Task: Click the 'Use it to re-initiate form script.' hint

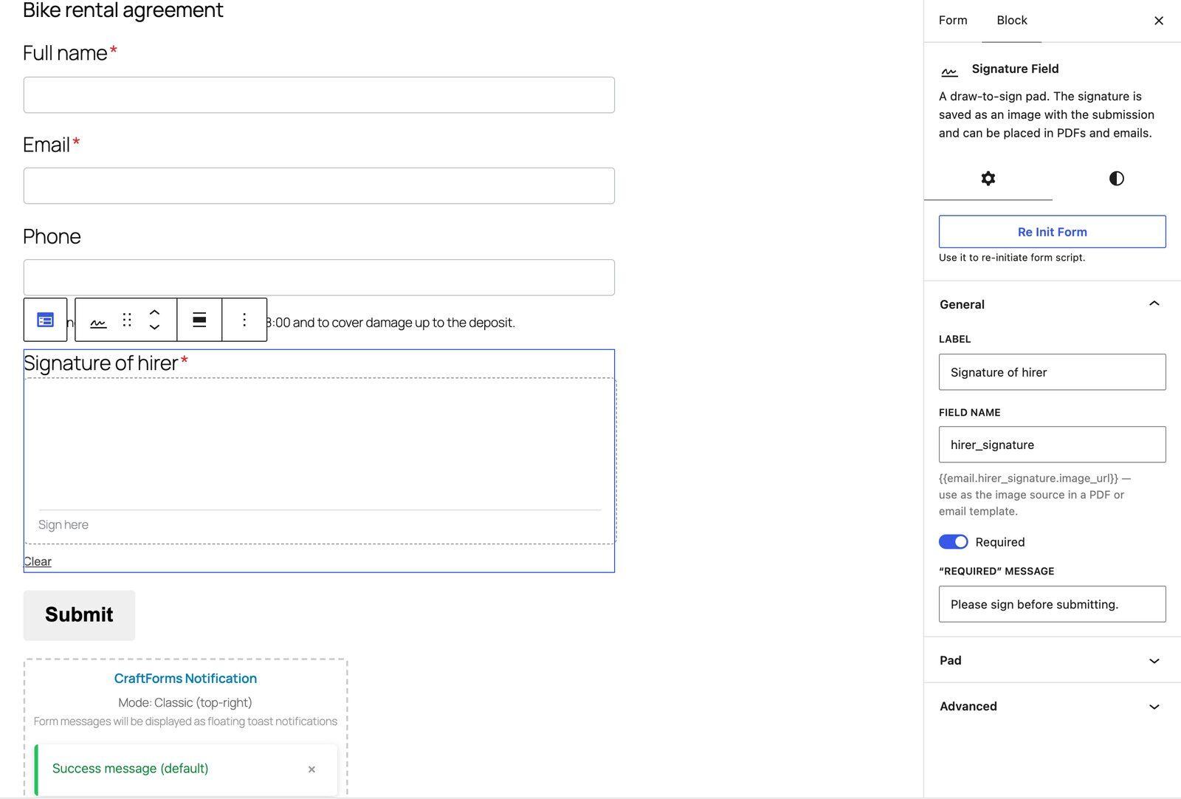Action: tap(1012, 258)
